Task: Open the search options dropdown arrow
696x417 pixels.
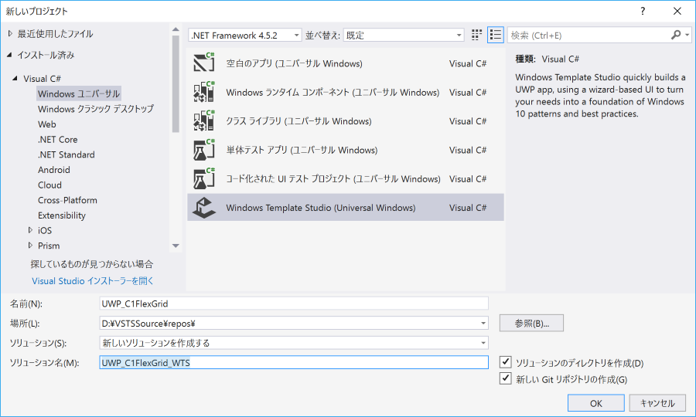Action: (687, 35)
